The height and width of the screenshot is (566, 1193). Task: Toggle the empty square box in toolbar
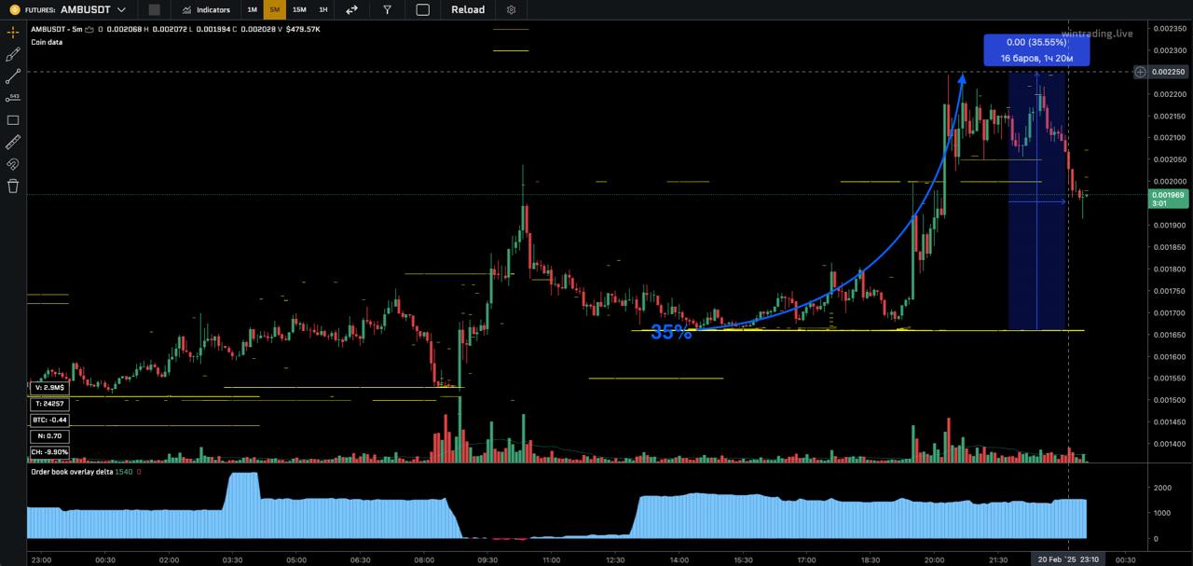(x=423, y=9)
